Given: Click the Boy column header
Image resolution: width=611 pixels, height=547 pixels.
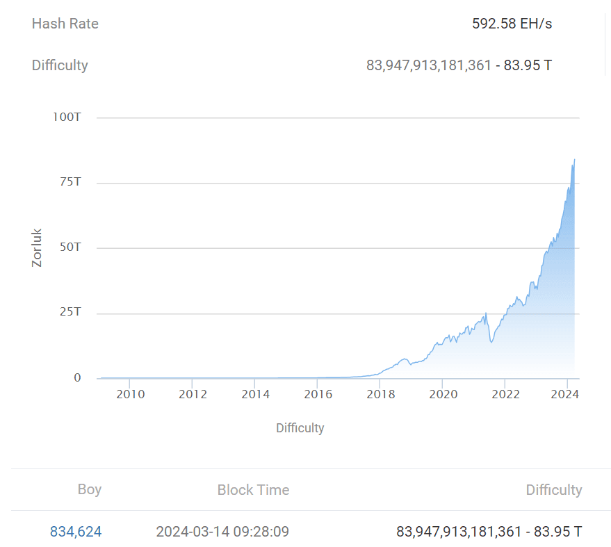Looking at the screenshot, I should [x=90, y=489].
